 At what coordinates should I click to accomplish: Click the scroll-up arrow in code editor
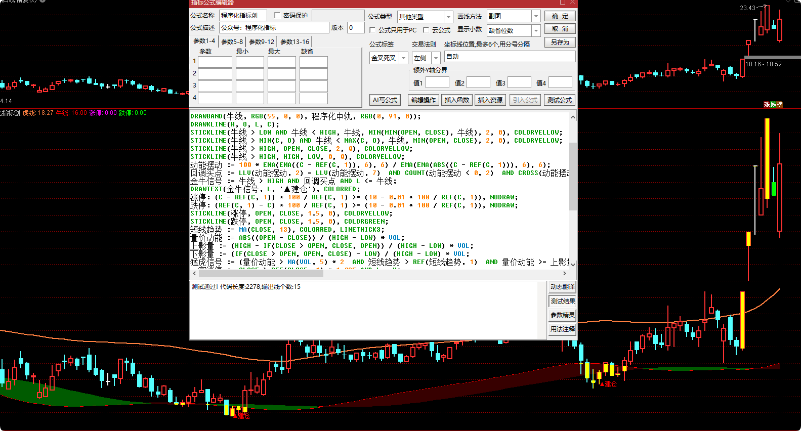573,117
